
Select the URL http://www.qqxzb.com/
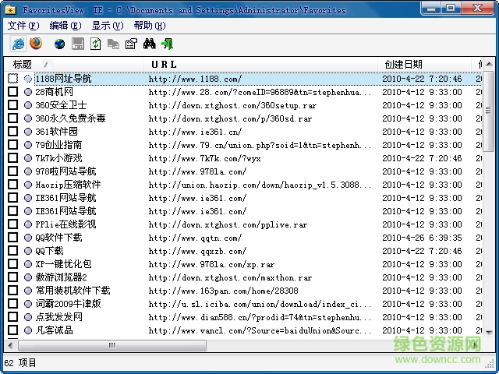click(197, 251)
